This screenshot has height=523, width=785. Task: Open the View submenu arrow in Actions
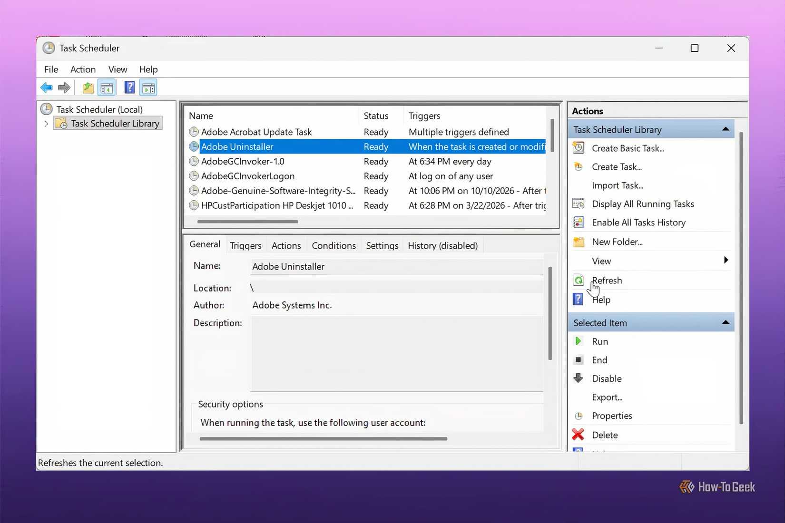coord(726,260)
